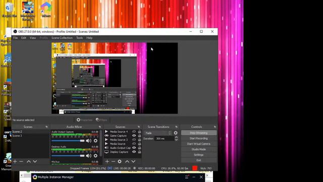Viewport: 323px width, 182px height.
Task: Pop out the Controls dock
Action: (x=215, y=127)
